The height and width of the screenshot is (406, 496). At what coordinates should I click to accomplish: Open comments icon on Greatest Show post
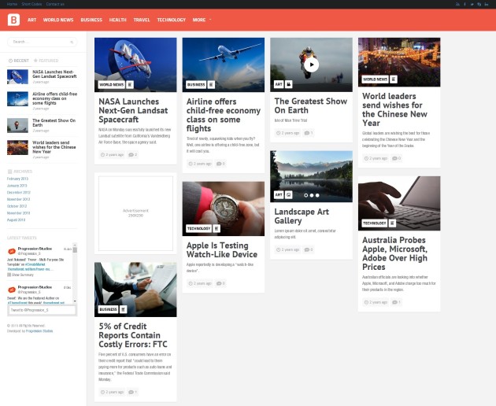tap(307, 133)
